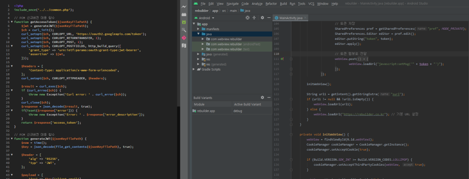Collapse the app module tree node
This screenshot has height=179, width=469.
pyautogui.click(x=194, y=24)
